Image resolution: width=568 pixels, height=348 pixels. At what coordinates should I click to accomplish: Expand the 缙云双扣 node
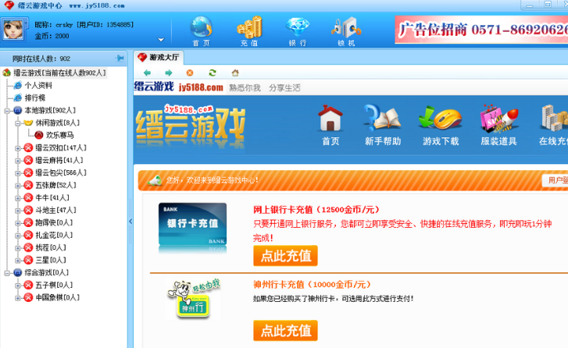[x=18, y=148]
